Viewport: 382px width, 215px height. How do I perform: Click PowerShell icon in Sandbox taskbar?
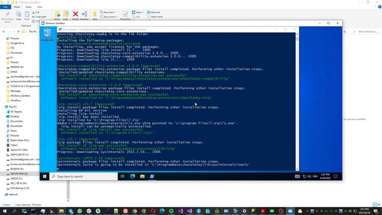152,176
